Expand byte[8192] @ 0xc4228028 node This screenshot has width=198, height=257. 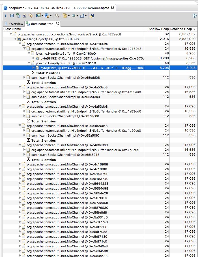(x=34, y=58)
